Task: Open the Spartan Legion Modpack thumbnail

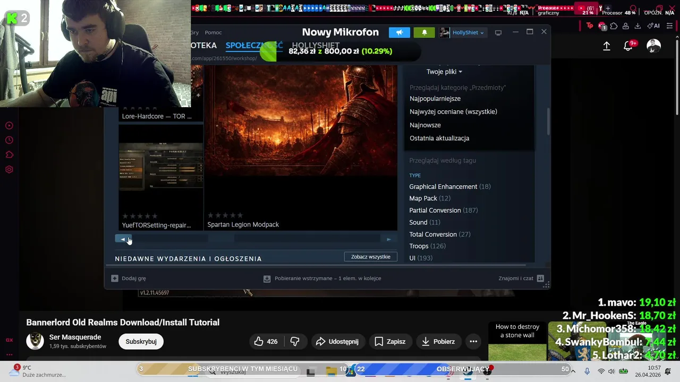Action: coord(301,120)
